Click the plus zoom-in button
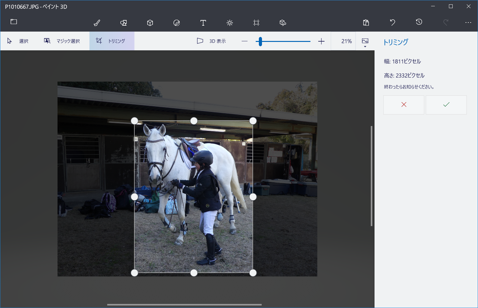The image size is (478, 308). [321, 41]
